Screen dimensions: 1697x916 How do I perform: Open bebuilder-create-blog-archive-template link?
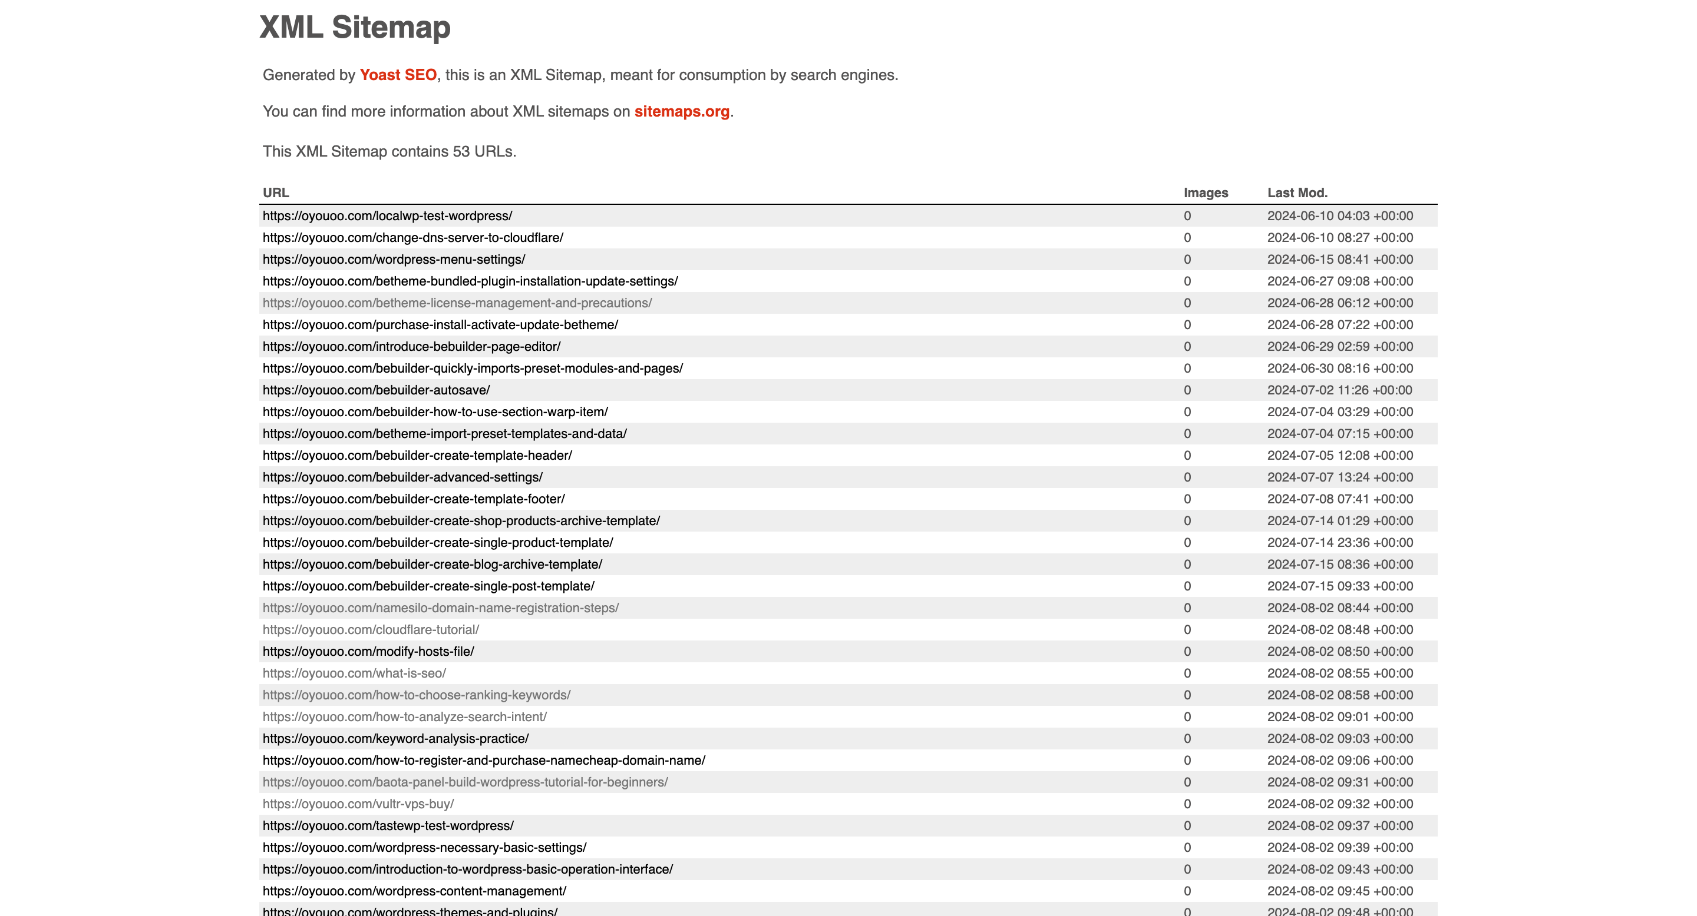(433, 564)
